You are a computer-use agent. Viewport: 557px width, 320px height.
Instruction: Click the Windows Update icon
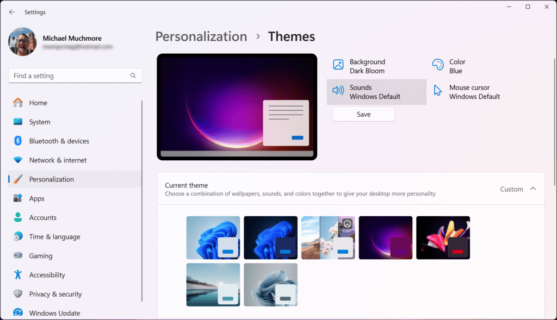coord(18,312)
